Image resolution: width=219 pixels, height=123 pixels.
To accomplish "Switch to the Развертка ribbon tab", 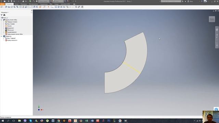I will [9, 4].
